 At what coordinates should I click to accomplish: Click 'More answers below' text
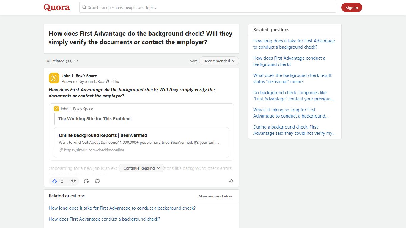pyautogui.click(x=215, y=196)
